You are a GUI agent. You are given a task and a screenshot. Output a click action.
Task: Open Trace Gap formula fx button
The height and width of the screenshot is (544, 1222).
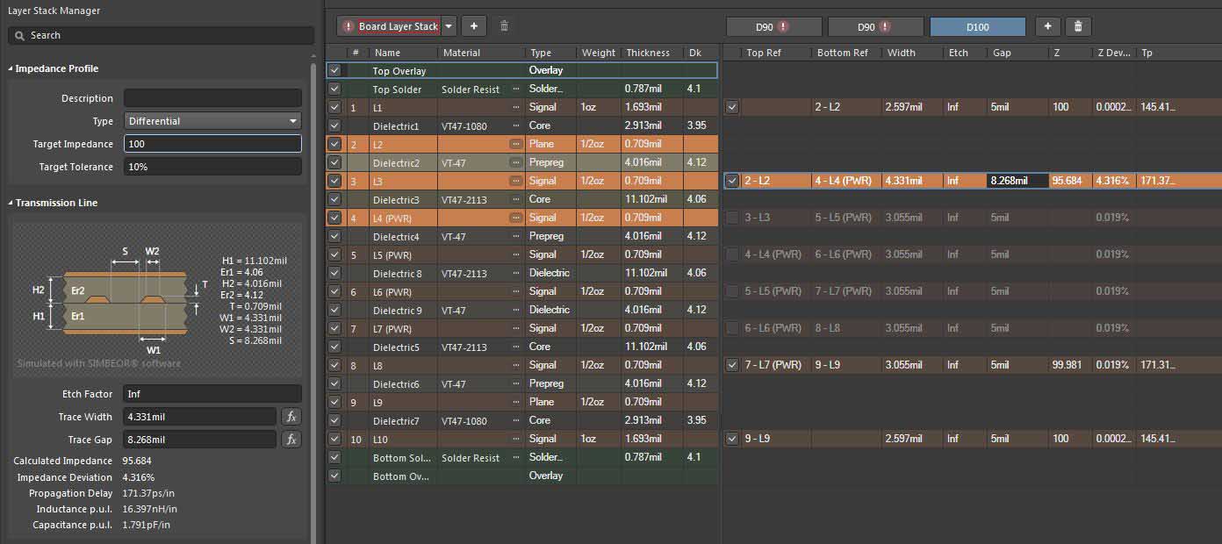[x=291, y=440]
